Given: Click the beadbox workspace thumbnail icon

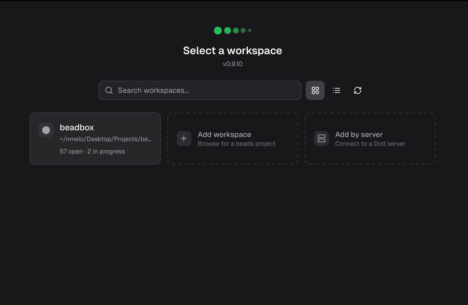Looking at the screenshot, I should 46,130.
